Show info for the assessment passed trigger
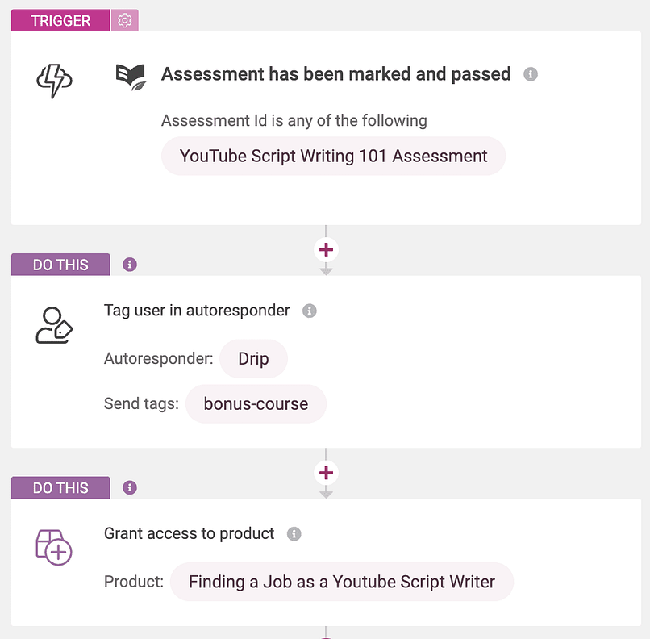Screen dimensions: 650x639 coord(531,73)
